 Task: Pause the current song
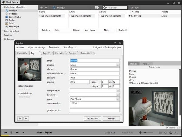(x=12, y=132)
